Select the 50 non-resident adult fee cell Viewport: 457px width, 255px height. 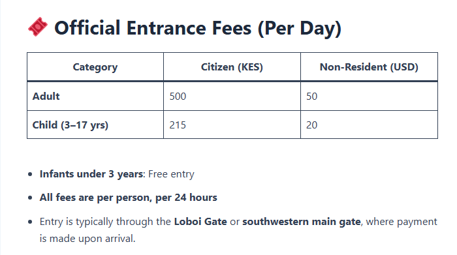(x=369, y=97)
